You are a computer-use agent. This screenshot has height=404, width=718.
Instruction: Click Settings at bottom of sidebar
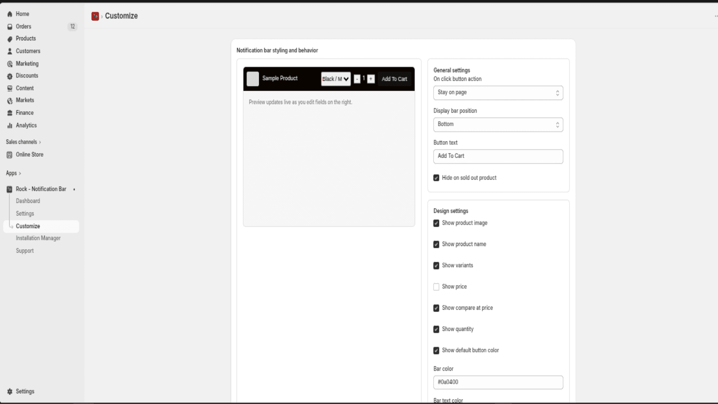(x=25, y=392)
